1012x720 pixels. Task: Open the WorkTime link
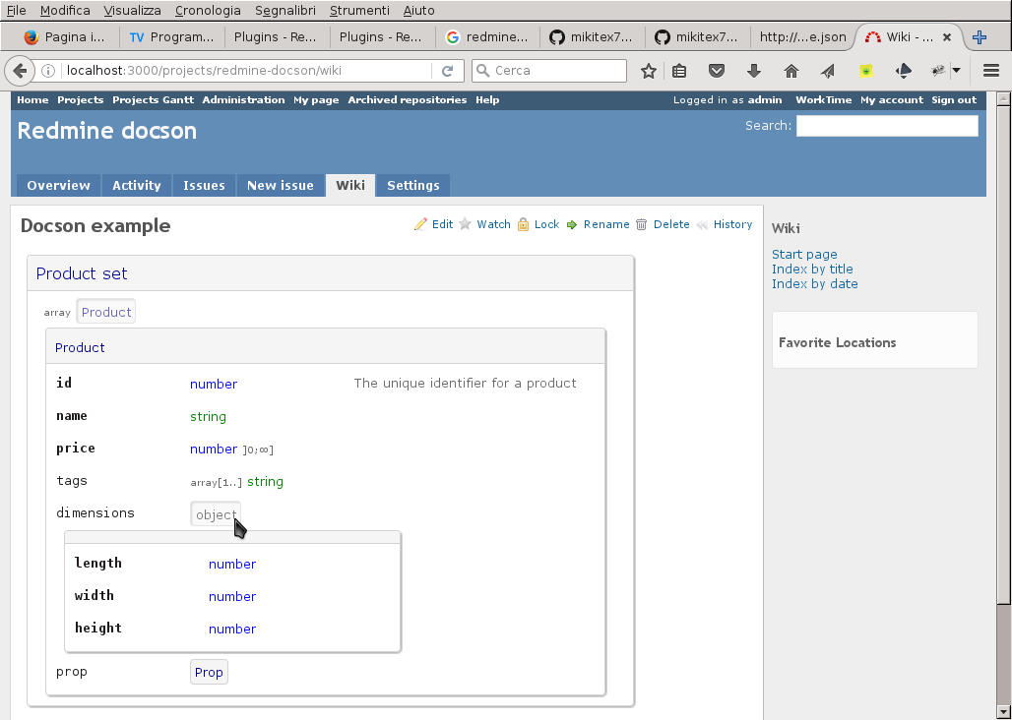(824, 100)
